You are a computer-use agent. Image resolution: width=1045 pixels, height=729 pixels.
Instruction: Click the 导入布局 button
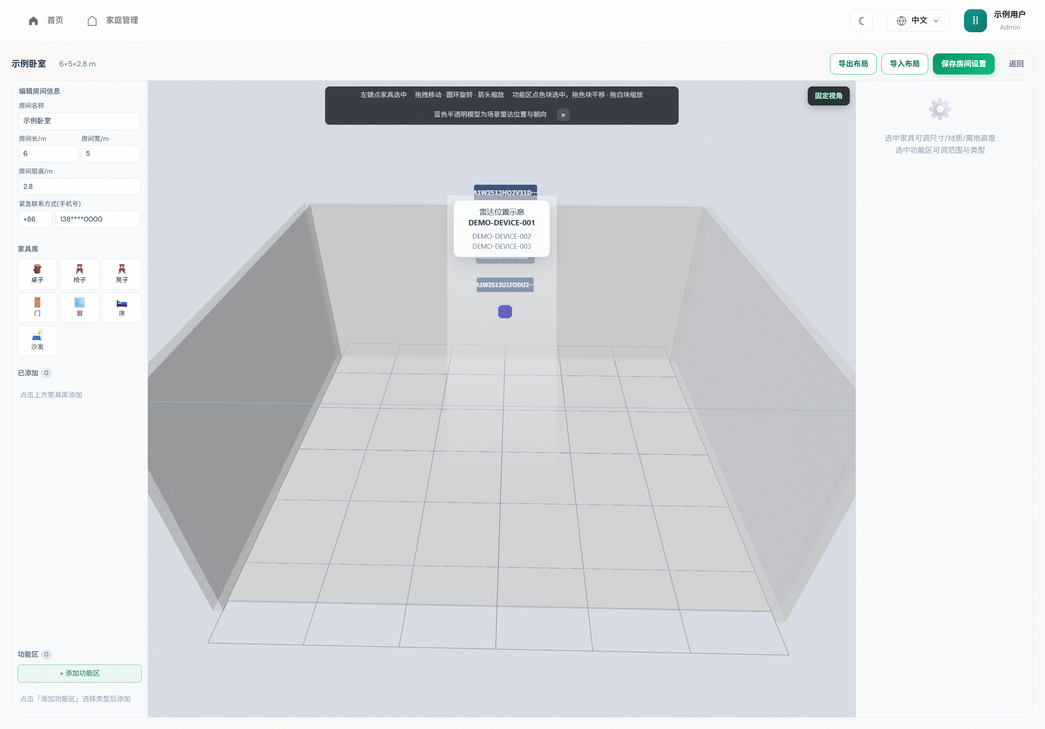tap(904, 64)
